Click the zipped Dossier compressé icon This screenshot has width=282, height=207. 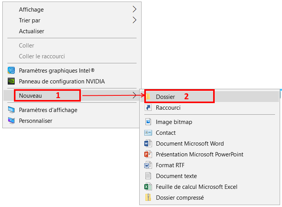148,197
